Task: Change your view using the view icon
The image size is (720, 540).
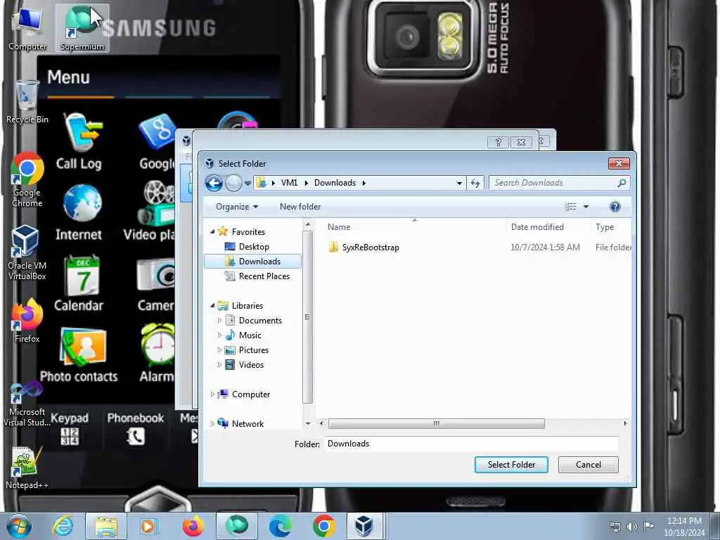Action: click(x=571, y=207)
